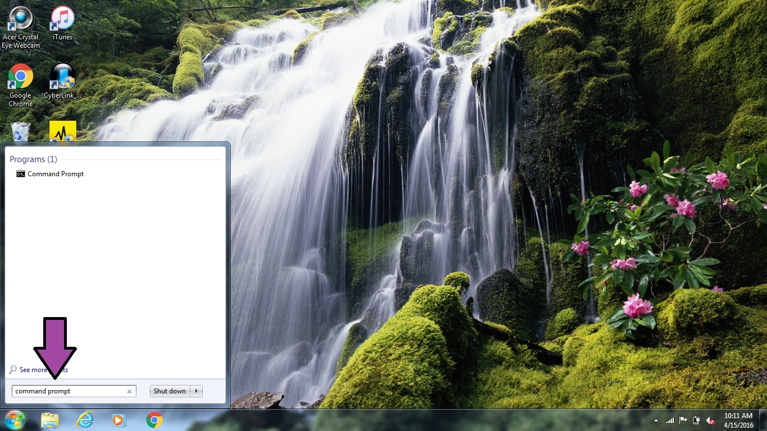Viewport: 767px width, 431px height.
Task: Open the network signal tray icon
Action: (x=670, y=420)
